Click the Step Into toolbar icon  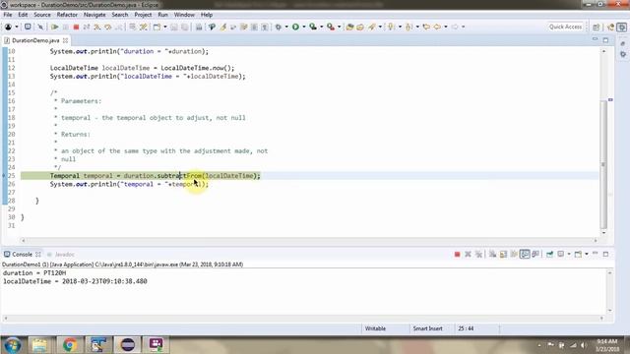[x=97, y=27]
